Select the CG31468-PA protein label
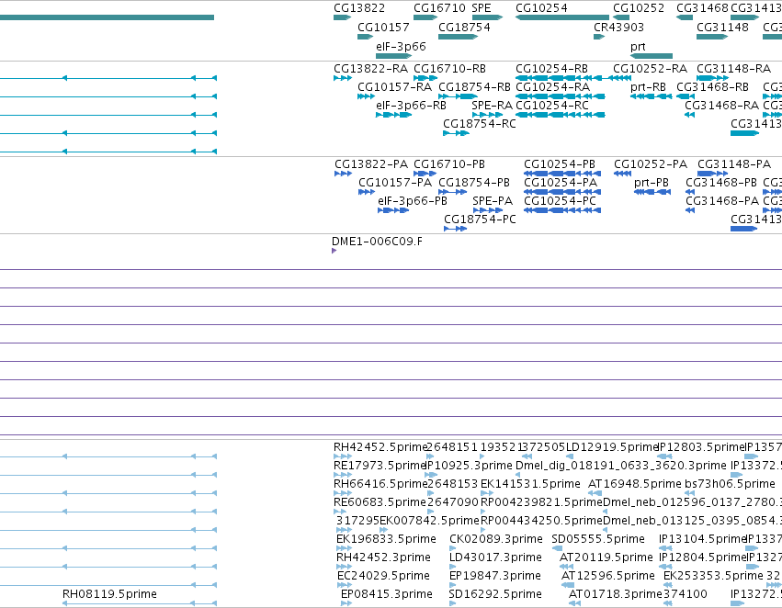Screen dimensions: 782x608 point(722,201)
